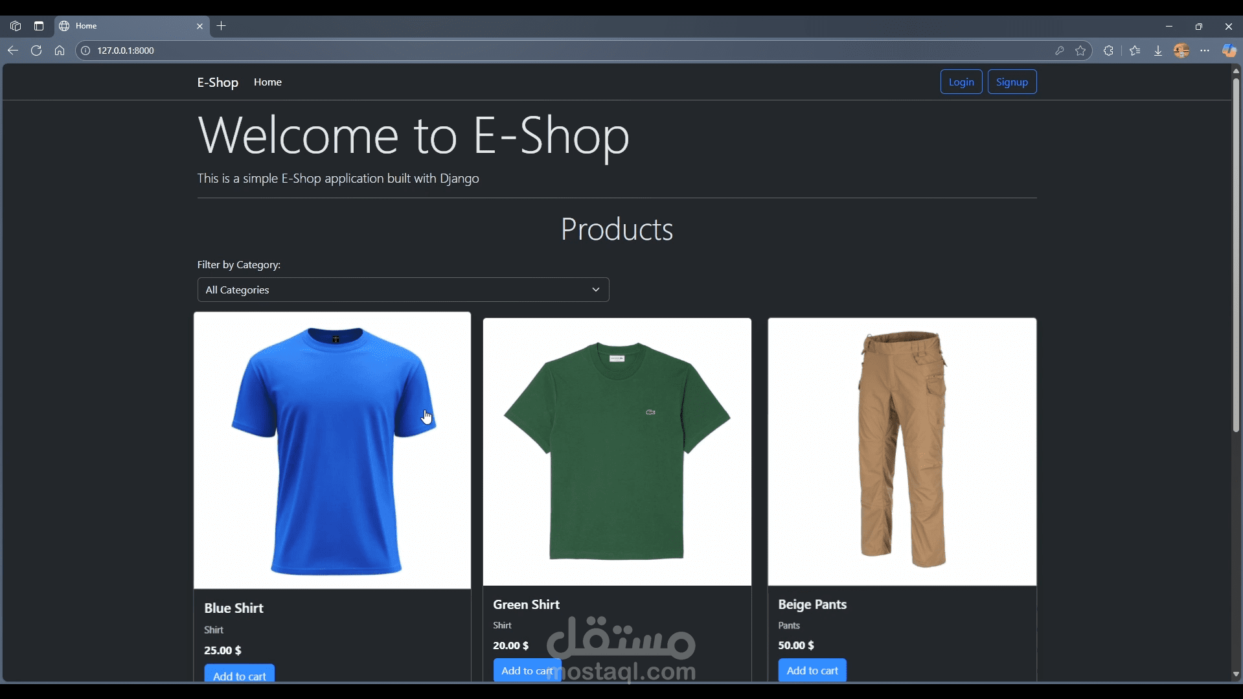This screenshot has height=699, width=1243.
Task: Click the scrollbar up arrow
Action: 1236,71
